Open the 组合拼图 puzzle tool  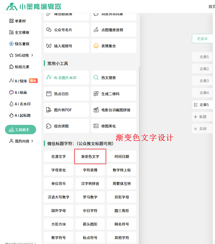[66, 126]
